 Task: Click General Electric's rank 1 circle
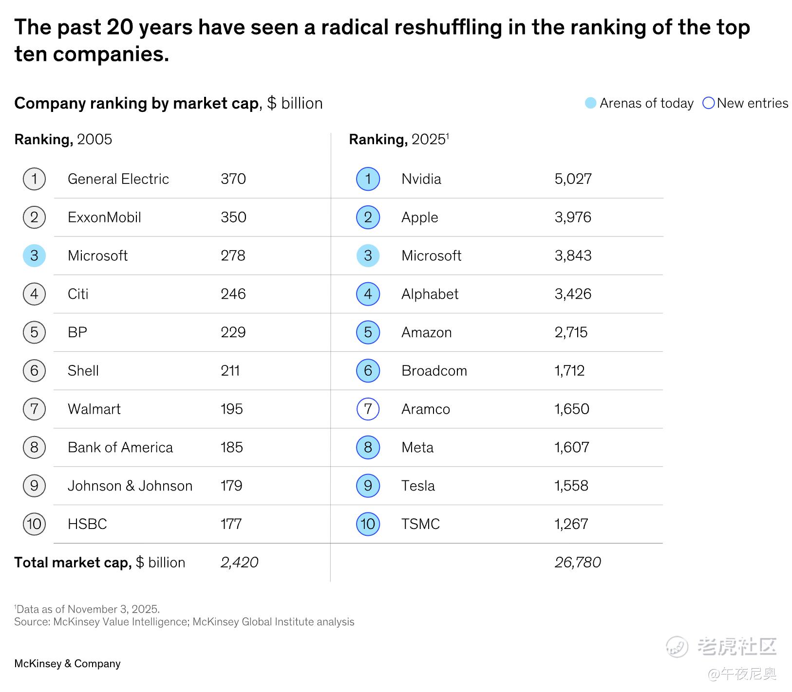[x=34, y=179]
